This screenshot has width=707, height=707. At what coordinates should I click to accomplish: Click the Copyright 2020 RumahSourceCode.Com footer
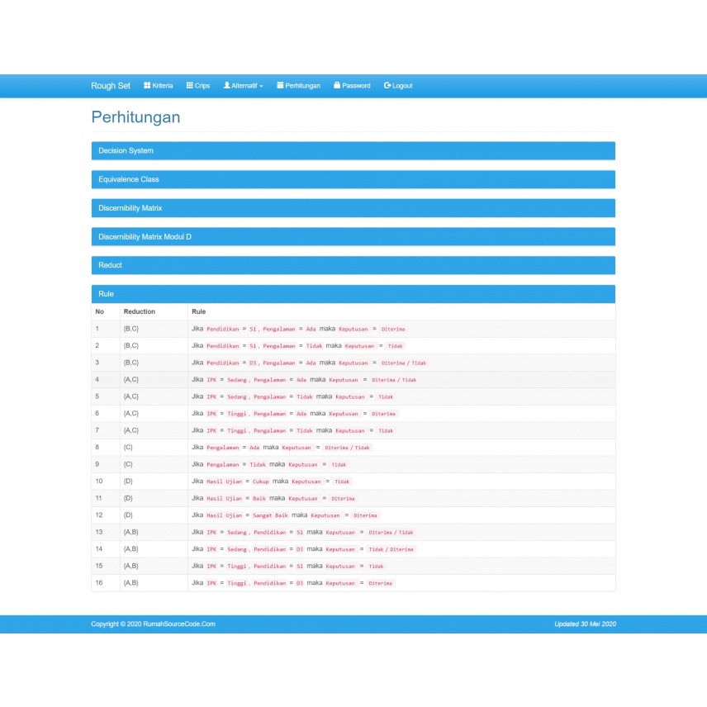tap(154, 624)
